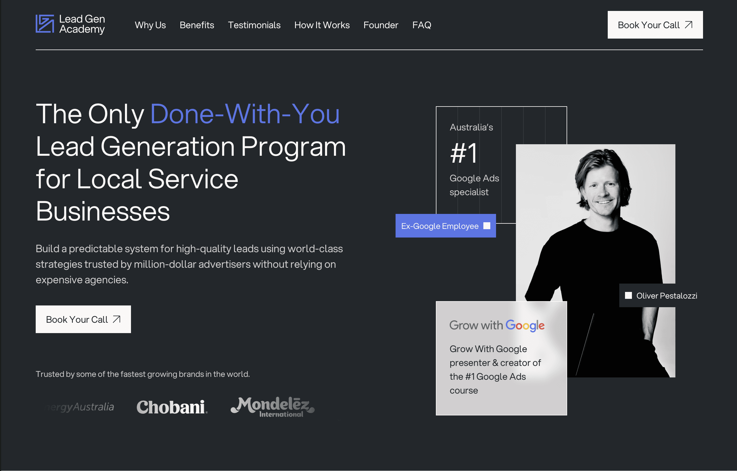Screen dimensions: 737x471
Task: Click the arrow icon in hero Book Your Call button
Action: [117, 319]
